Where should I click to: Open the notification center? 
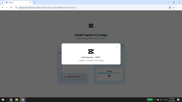click(x=178, y=100)
